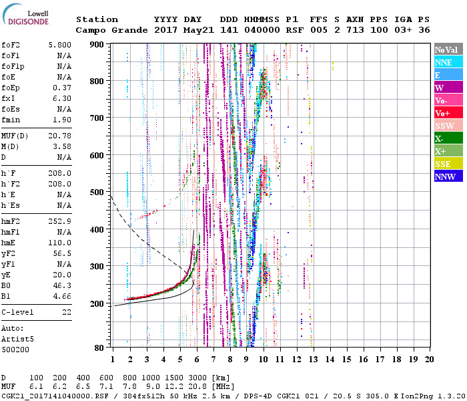The height and width of the screenshot is (401, 467).
Task: Click the 500 km height axis label
Action: [x=97, y=192]
